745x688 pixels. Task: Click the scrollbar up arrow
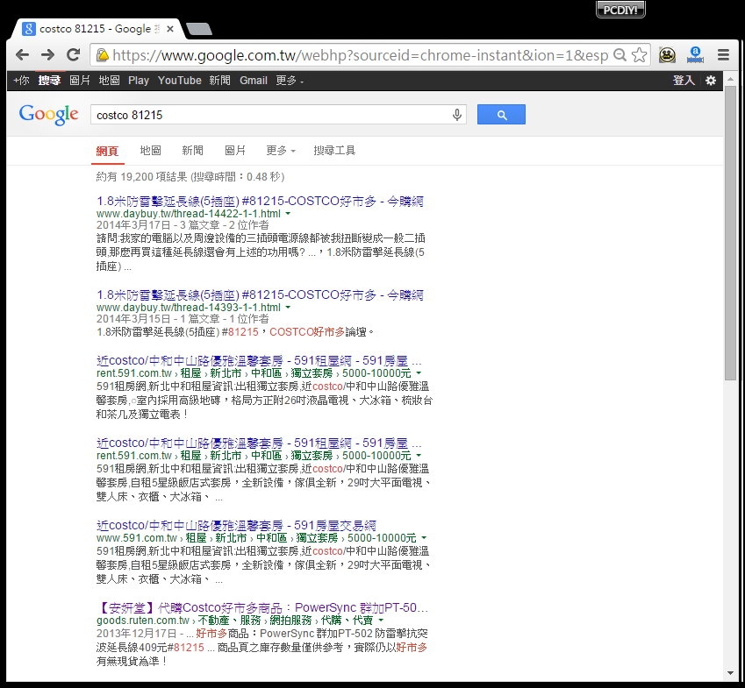[x=730, y=79]
